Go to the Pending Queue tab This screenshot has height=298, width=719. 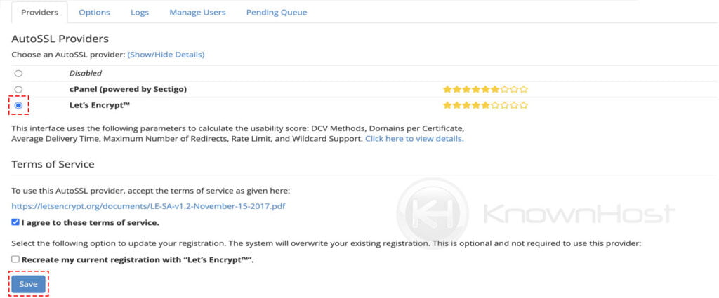pos(277,13)
